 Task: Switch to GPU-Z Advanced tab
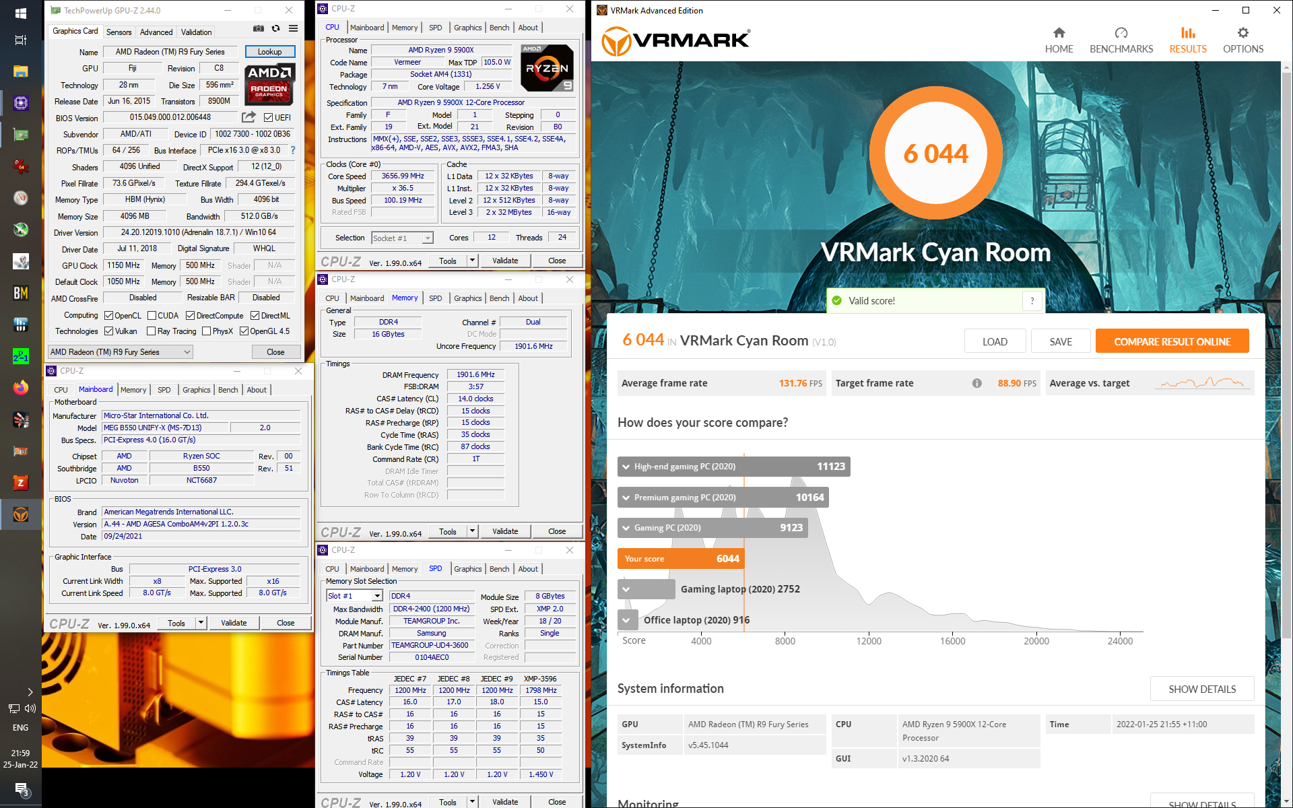(156, 32)
